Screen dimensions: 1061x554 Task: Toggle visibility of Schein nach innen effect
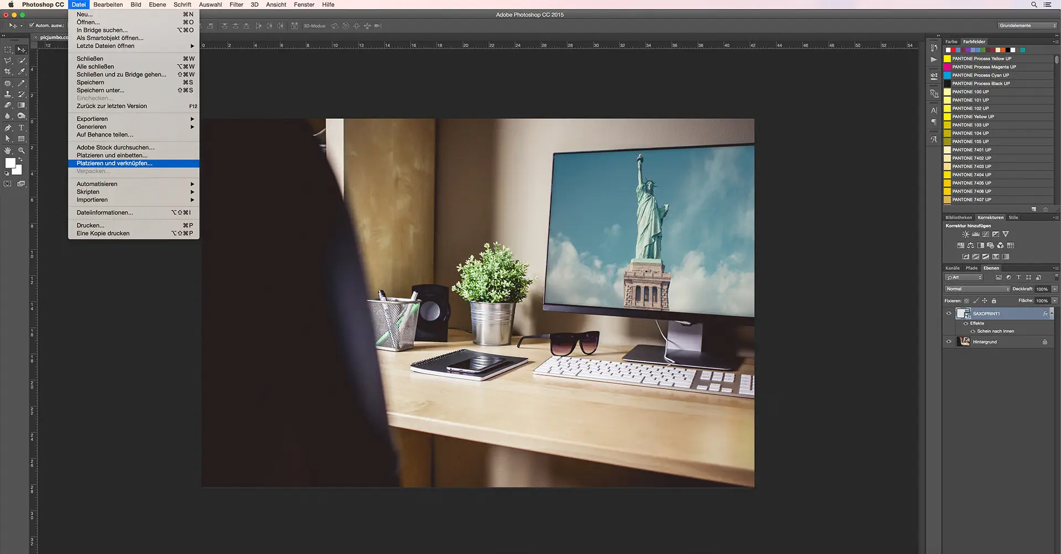[973, 331]
